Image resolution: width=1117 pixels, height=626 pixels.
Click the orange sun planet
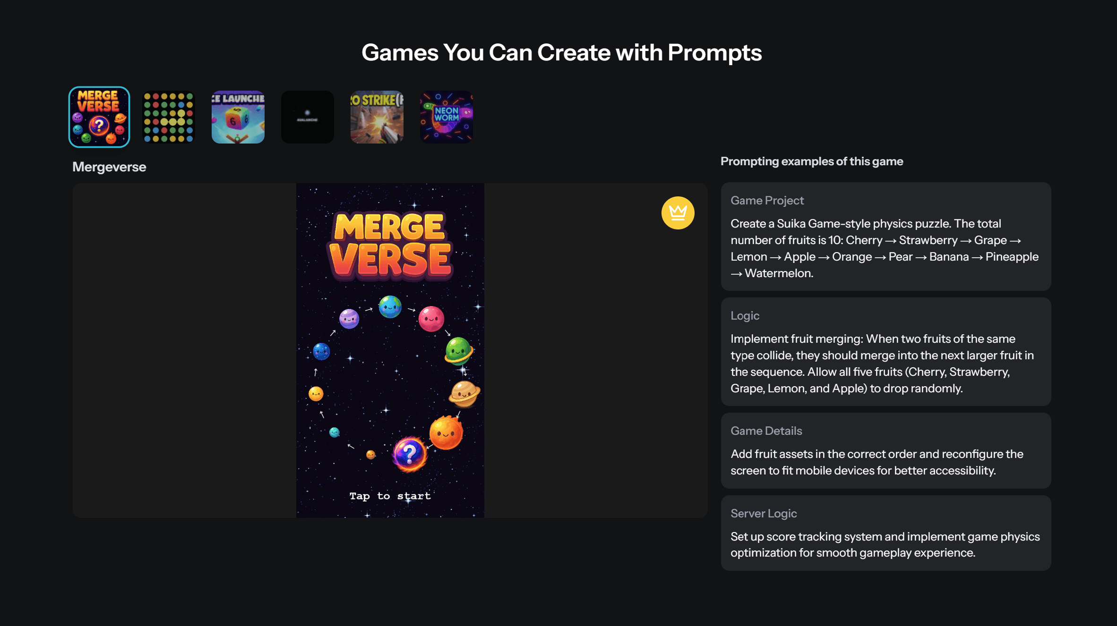pos(446,432)
